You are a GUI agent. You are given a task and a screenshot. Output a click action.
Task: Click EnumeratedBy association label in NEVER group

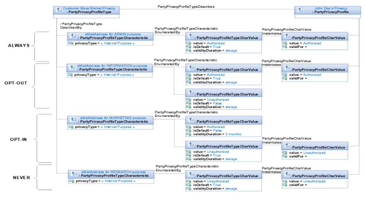click(x=168, y=170)
